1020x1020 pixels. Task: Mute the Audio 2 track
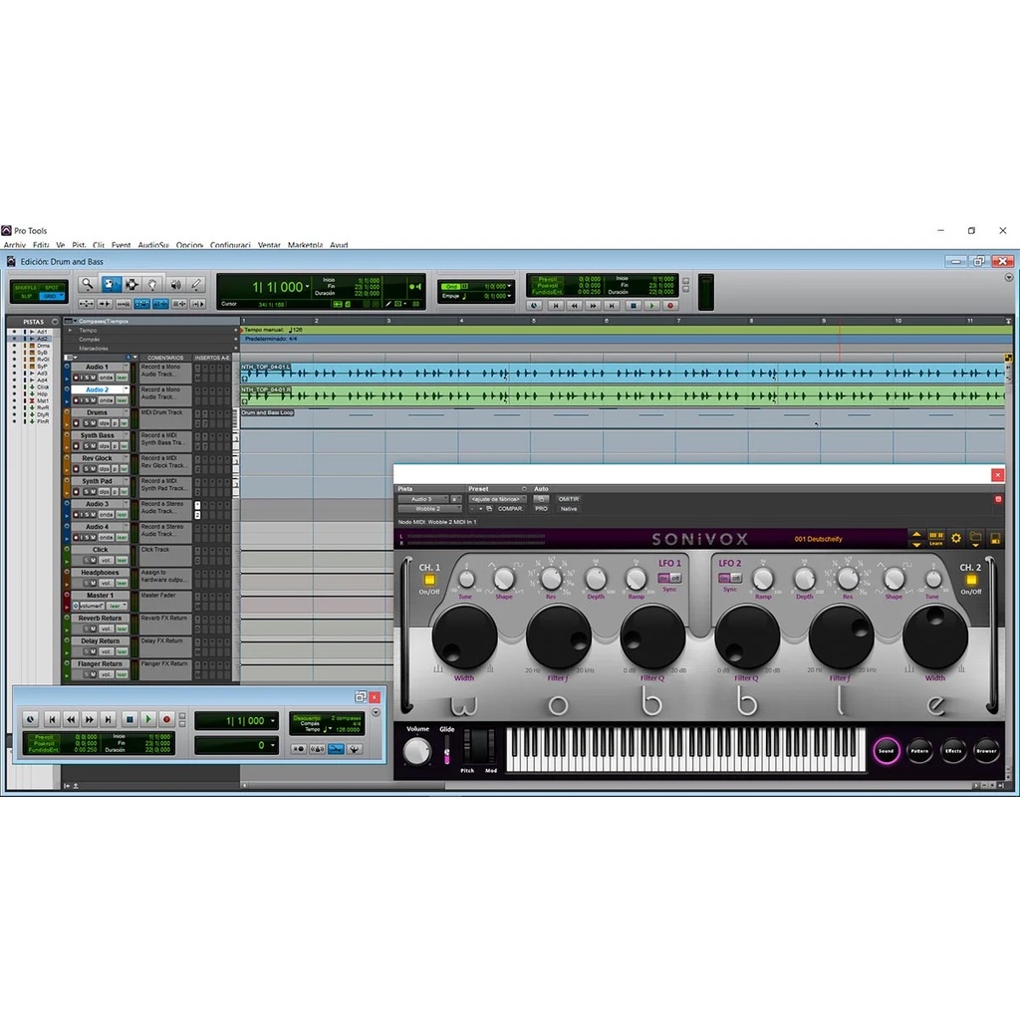[x=93, y=400]
